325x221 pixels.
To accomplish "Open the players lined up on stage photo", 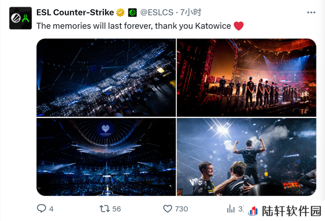I will click(247, 78).
